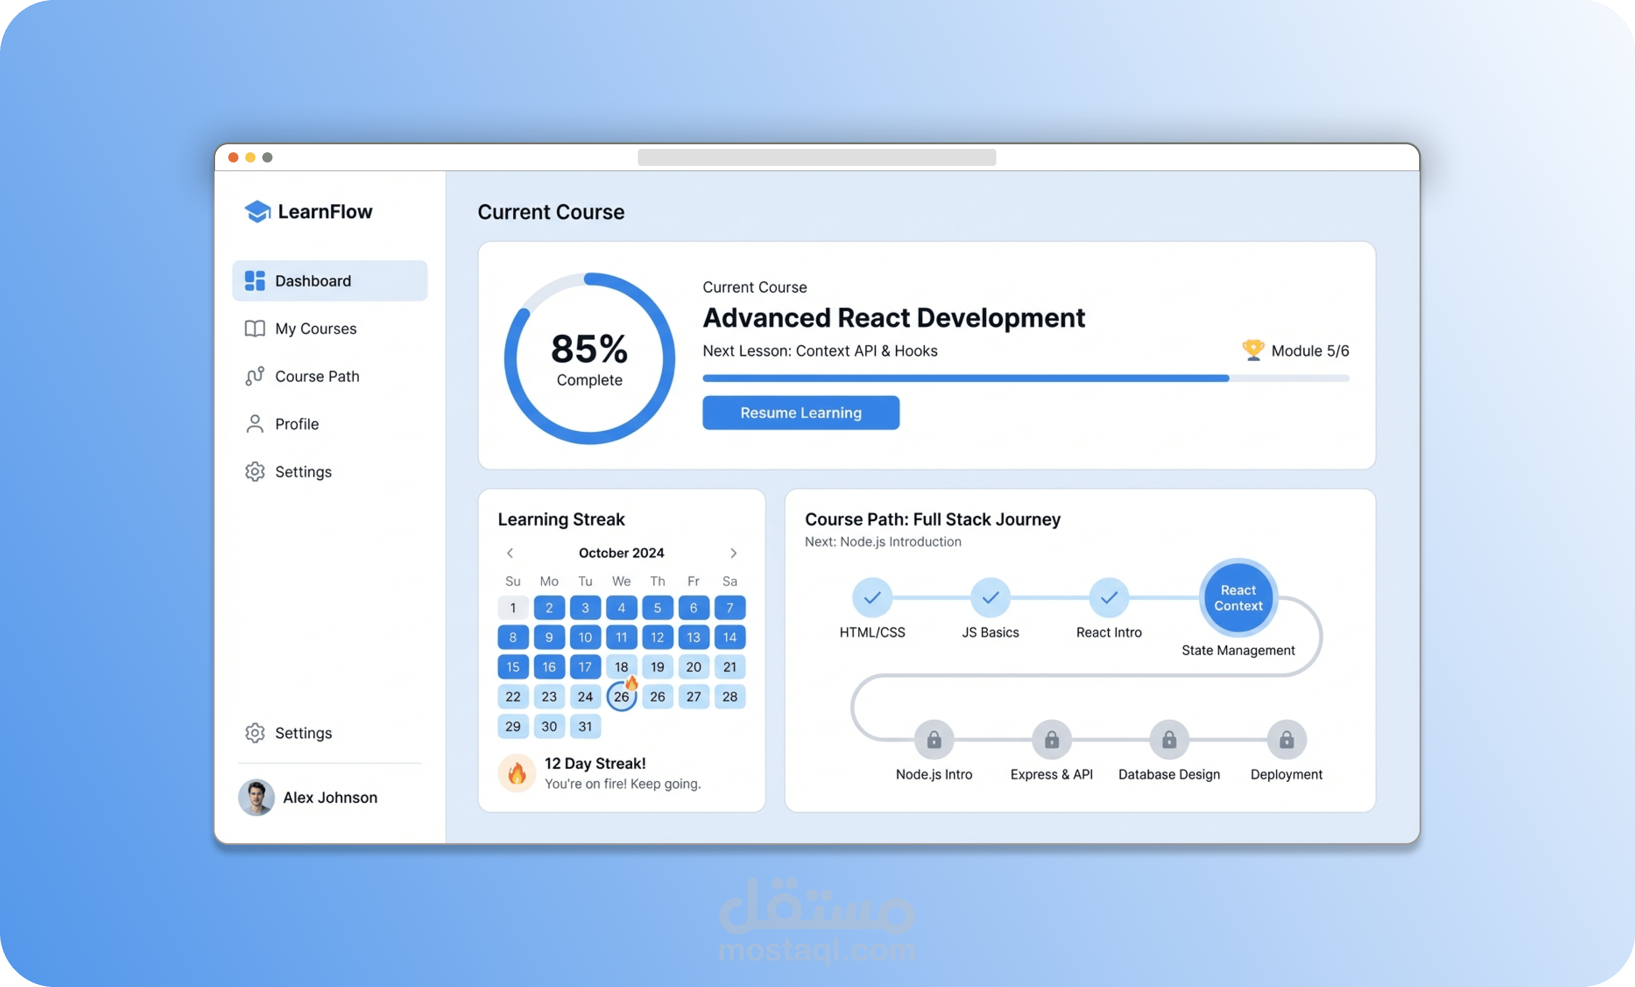Click the trophy icon next to Module 5/6
The image size is (1635, 987).
[1253, 350]
